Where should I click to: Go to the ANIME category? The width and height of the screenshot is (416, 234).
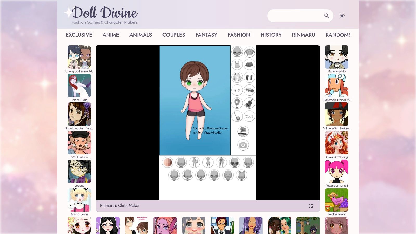pos(111,35)
